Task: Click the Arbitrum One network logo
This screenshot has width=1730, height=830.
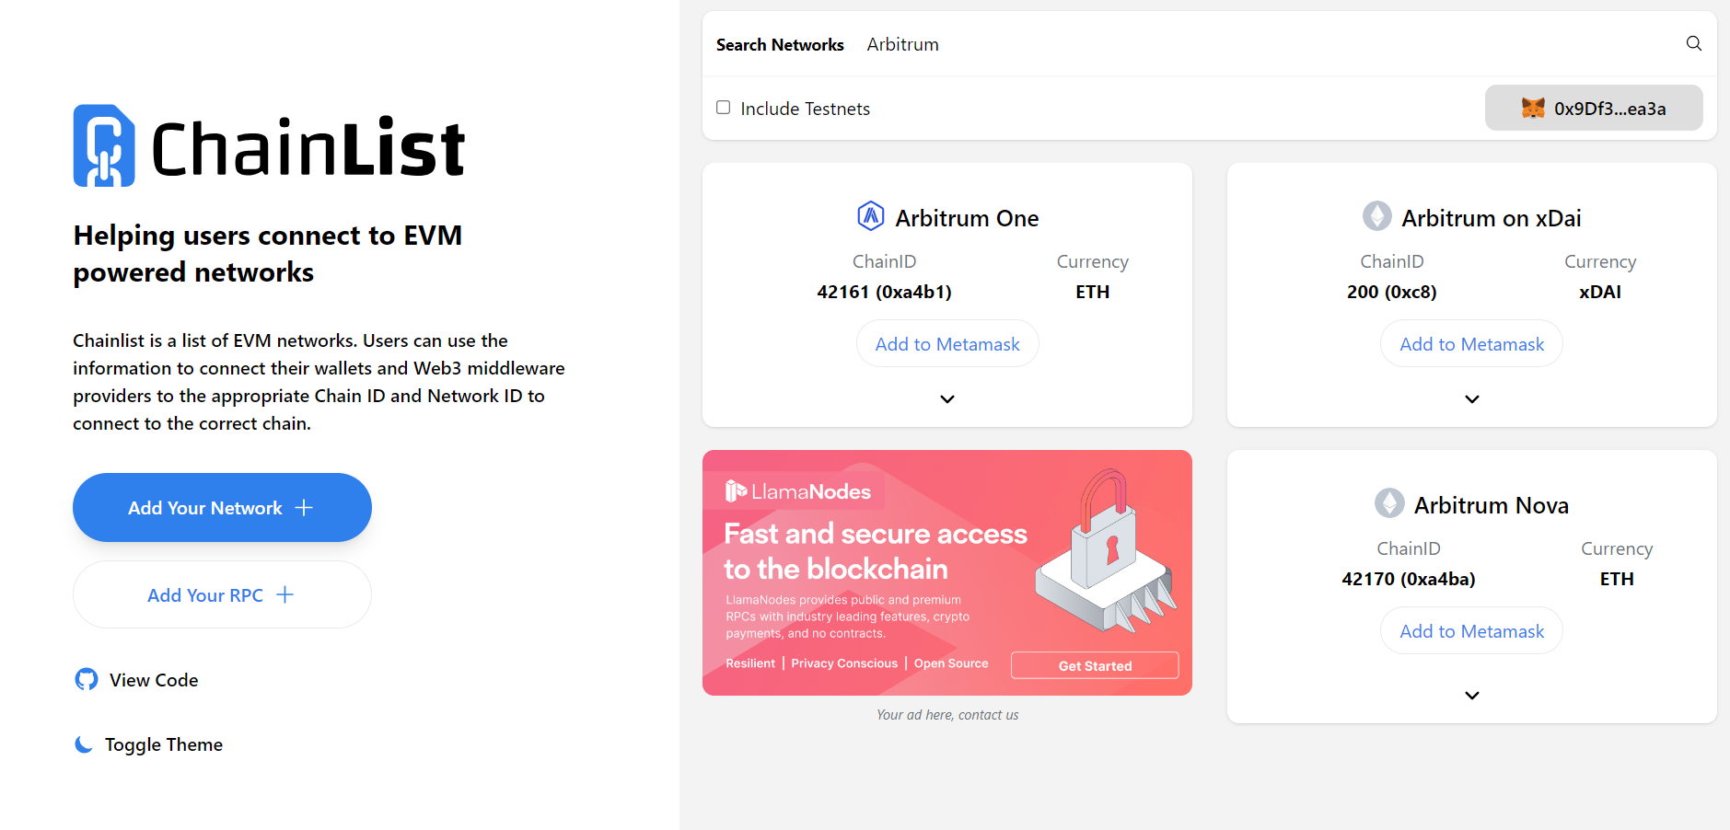Action: click(x=870, y=217)
